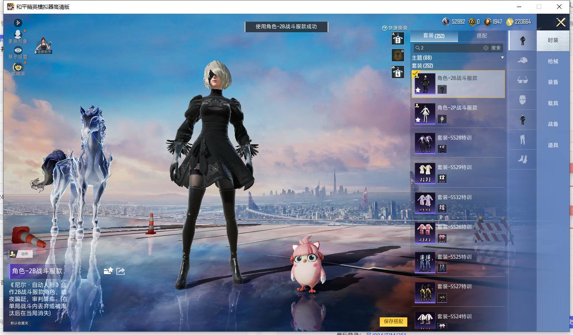Viewport: 573px width, 335px height.
Task: Select the pants category icon
Action: (x=523, y=139)
